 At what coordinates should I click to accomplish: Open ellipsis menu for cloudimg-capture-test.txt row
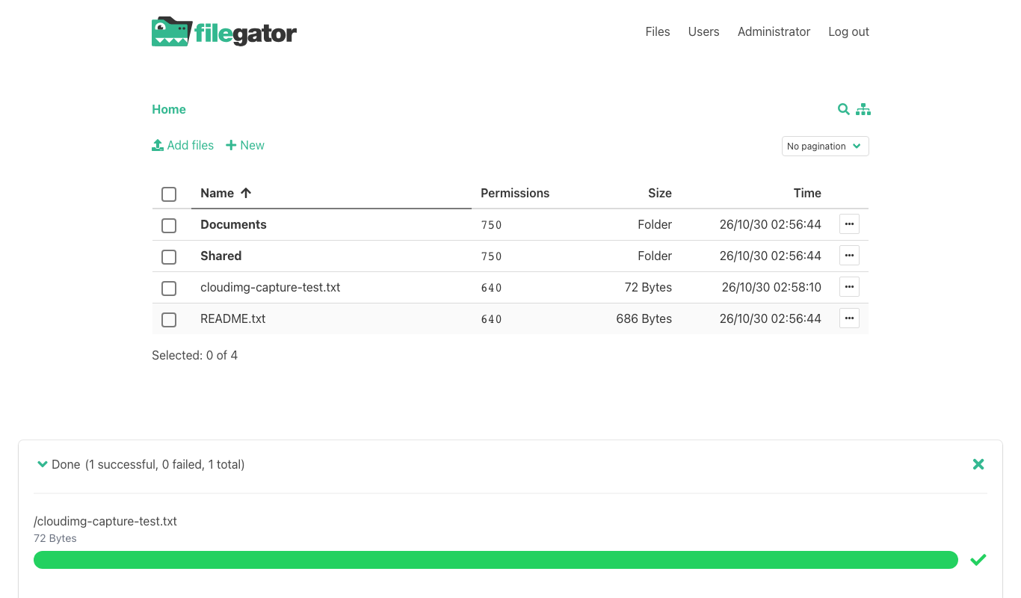pyautogui.click(x=849, y=287)
